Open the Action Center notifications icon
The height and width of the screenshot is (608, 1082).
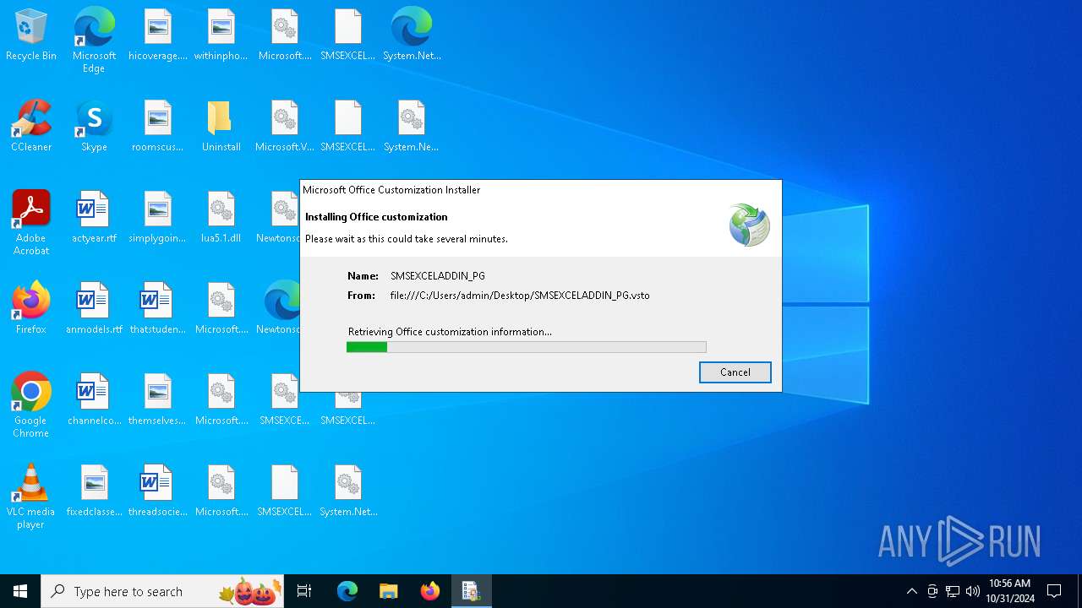[x=1054, y=591]
